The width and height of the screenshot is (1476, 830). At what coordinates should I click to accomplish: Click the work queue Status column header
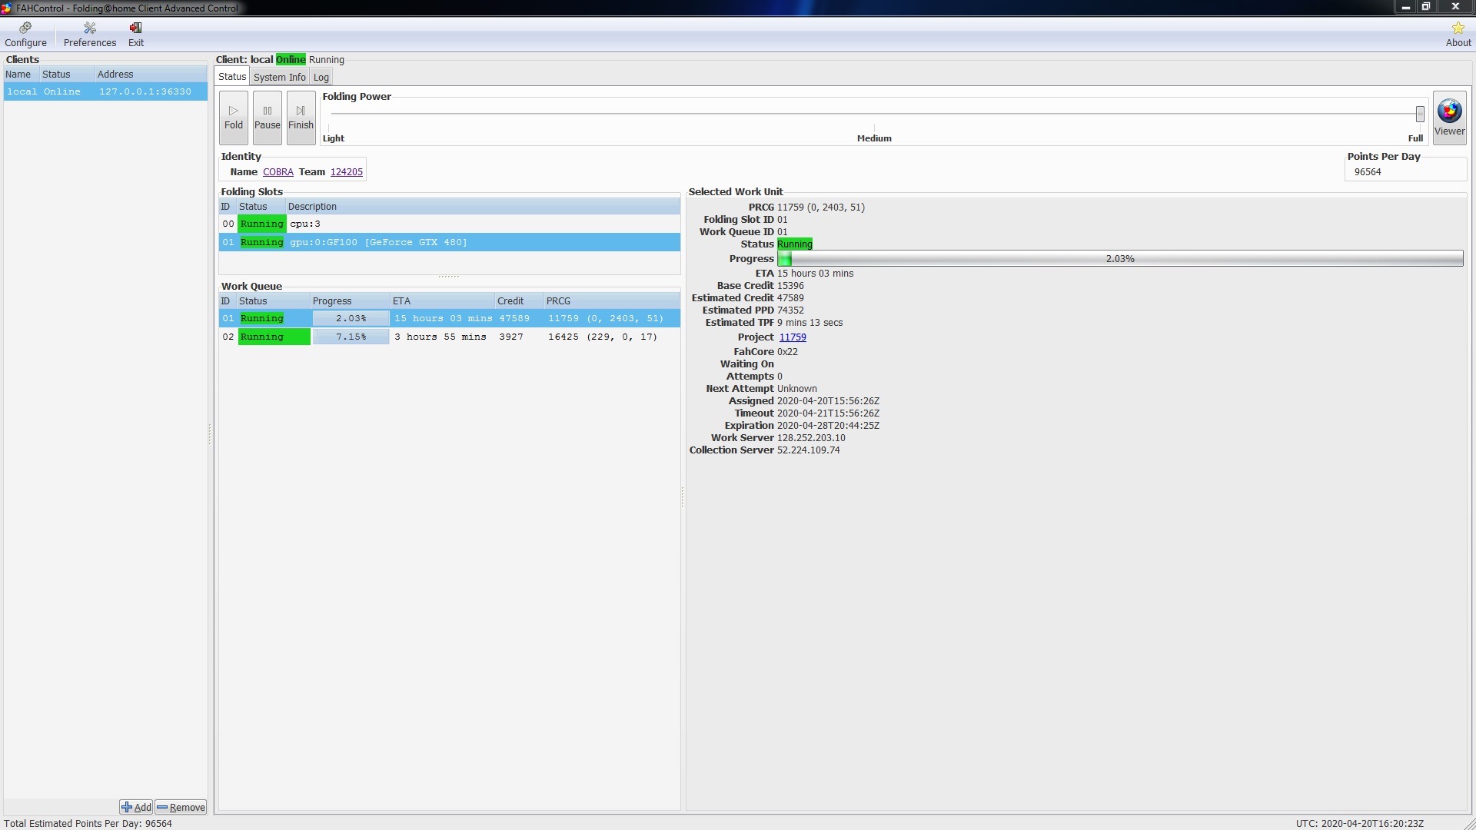(273, 301)
